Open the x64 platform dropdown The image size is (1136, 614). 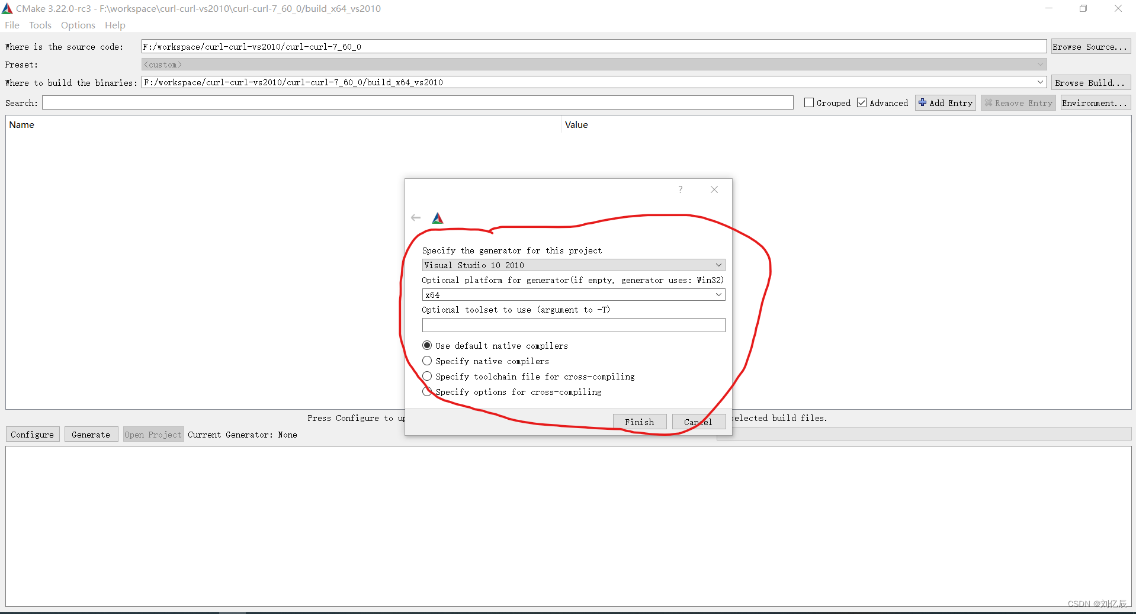tap(573, 295)
